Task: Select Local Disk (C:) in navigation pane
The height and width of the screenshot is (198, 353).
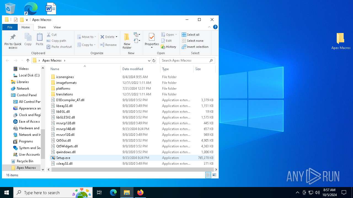Action: tap(26, 75)
